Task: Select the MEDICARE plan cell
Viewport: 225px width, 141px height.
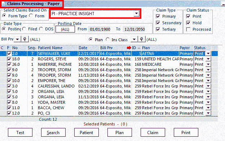Action: tap(160, 64)
